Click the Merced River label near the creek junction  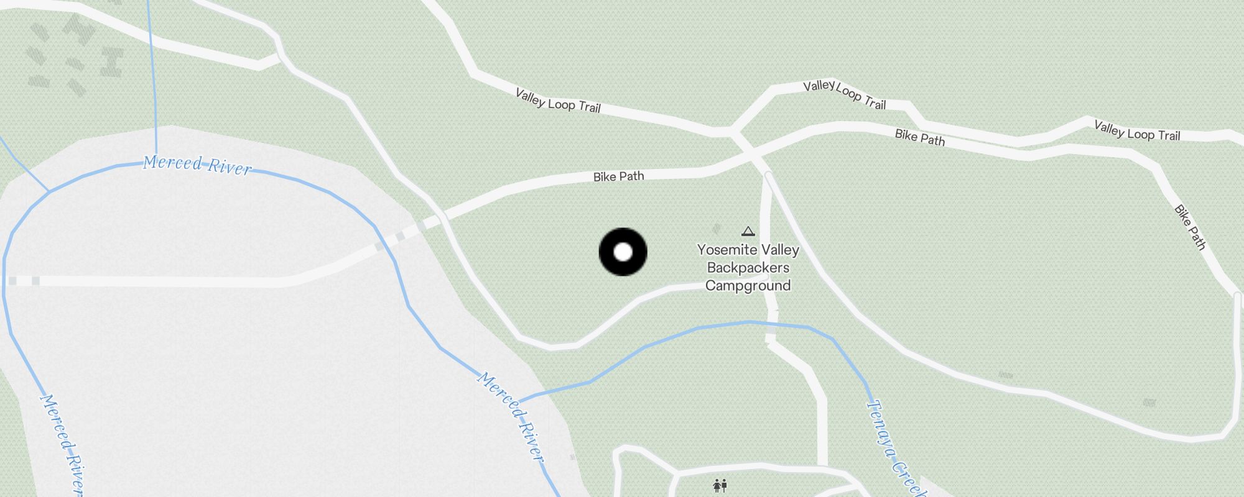[511, 417]
